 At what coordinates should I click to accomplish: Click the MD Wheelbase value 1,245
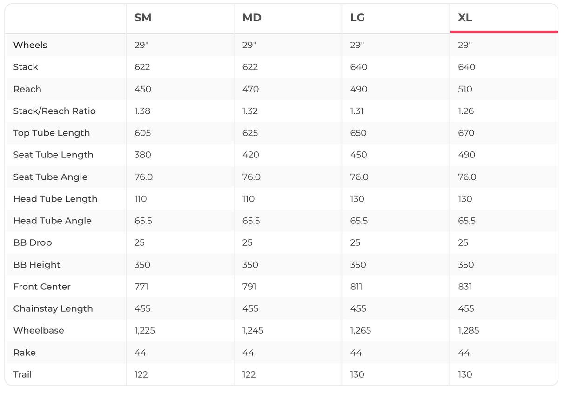253,330
